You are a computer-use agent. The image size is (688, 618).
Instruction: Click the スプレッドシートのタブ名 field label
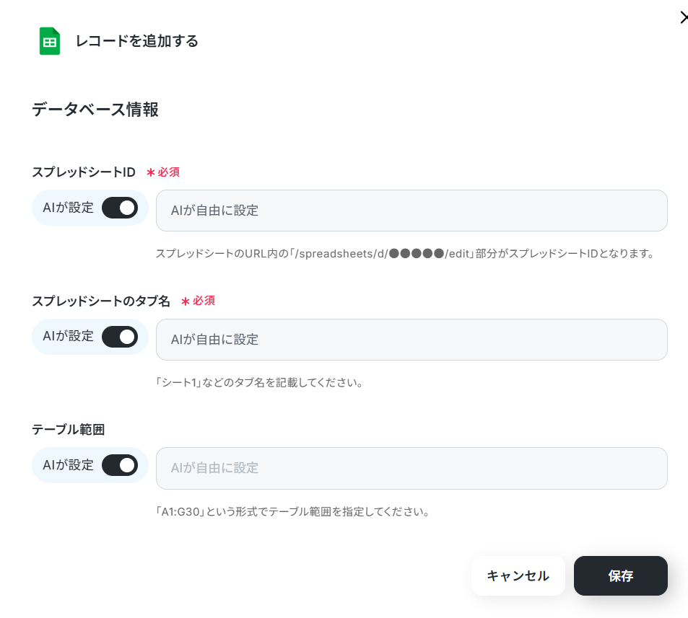[x=101, y=301]
